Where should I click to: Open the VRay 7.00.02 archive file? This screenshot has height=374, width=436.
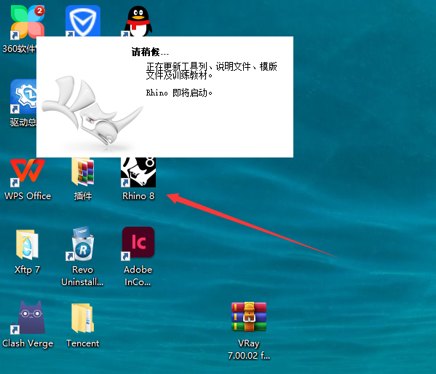[249, 317]
